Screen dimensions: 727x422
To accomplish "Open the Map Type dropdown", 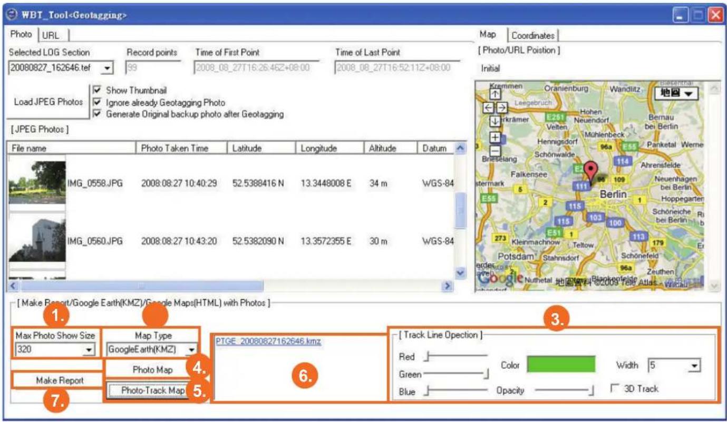I will pyautogui.click(x=192, y=349).
